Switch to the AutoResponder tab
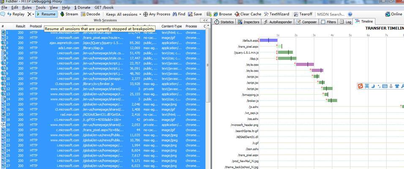This screenshot has width=404, height=169. (278, 22)
